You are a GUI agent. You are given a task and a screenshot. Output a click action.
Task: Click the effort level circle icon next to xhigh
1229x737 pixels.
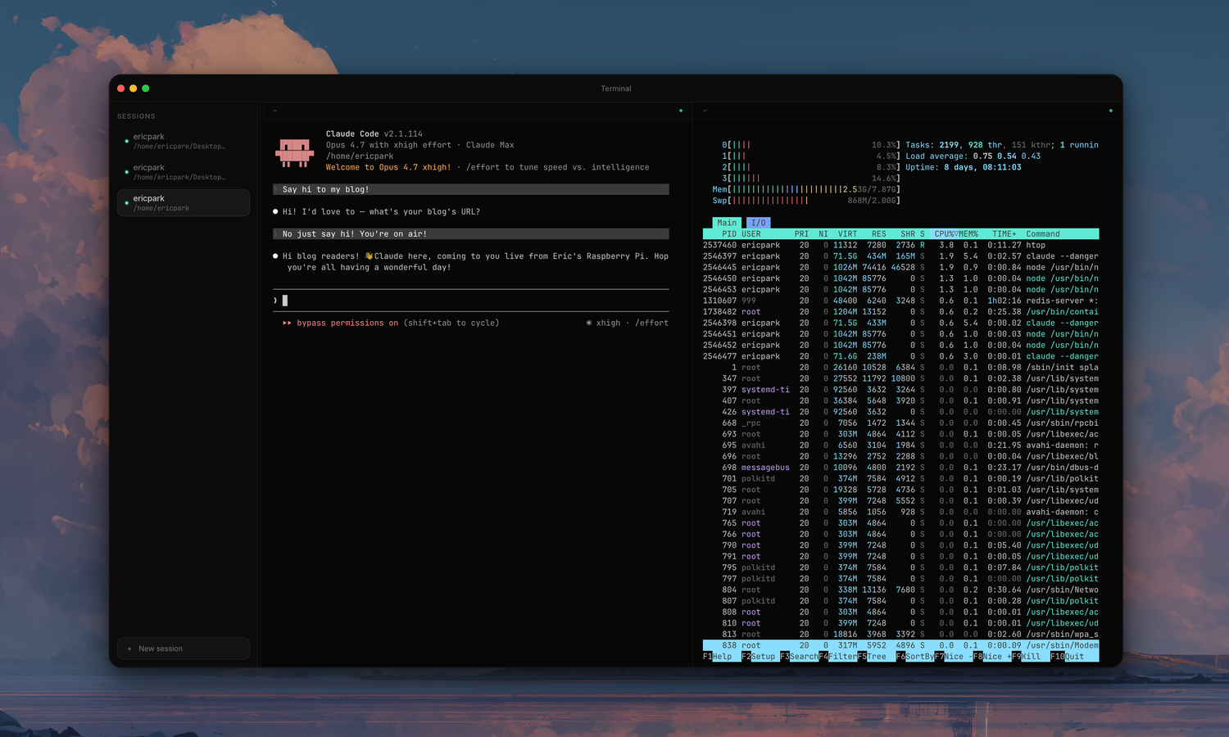click(x=589, y=323)
